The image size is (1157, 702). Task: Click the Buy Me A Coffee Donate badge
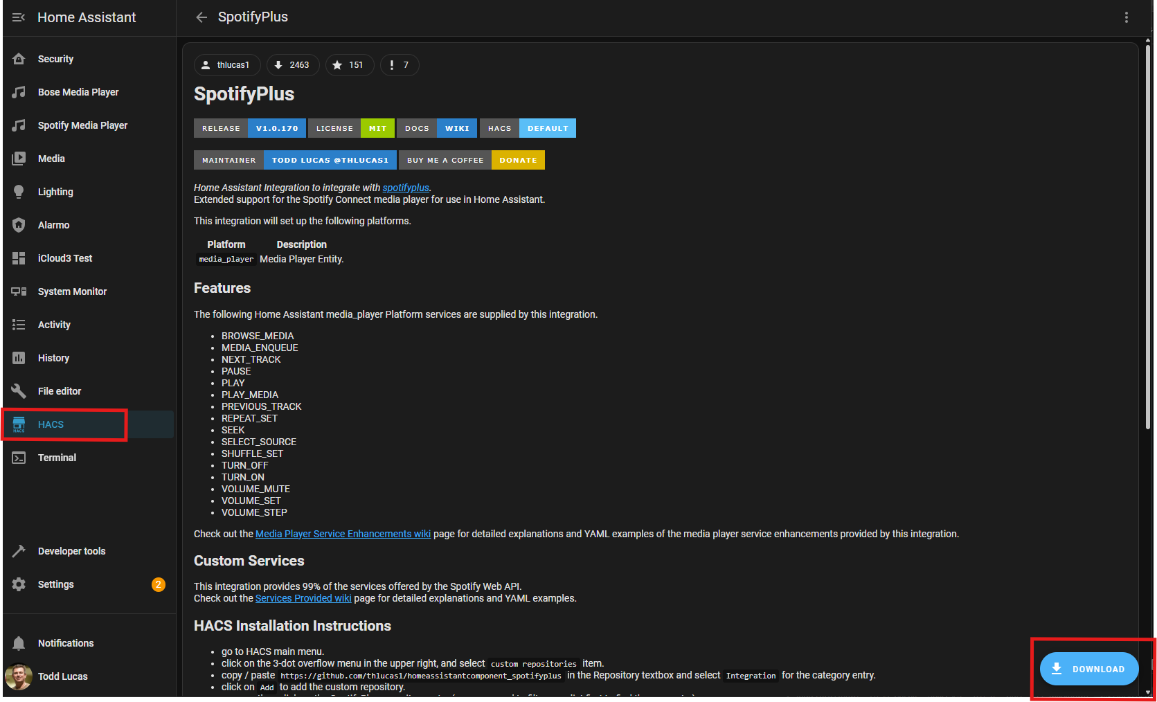472,160
